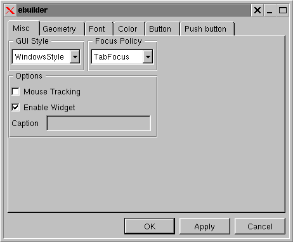Enable the Mouse Tracking checkbox
Screen dimensions: 293x242
pyautogui.click(x=15, y=92)
